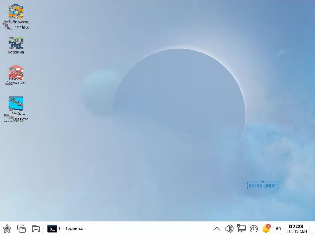Select the Корзина trash desktop icon
This screenshot has height=236, width=315.
pyautogui.click(x=16, y=43)
